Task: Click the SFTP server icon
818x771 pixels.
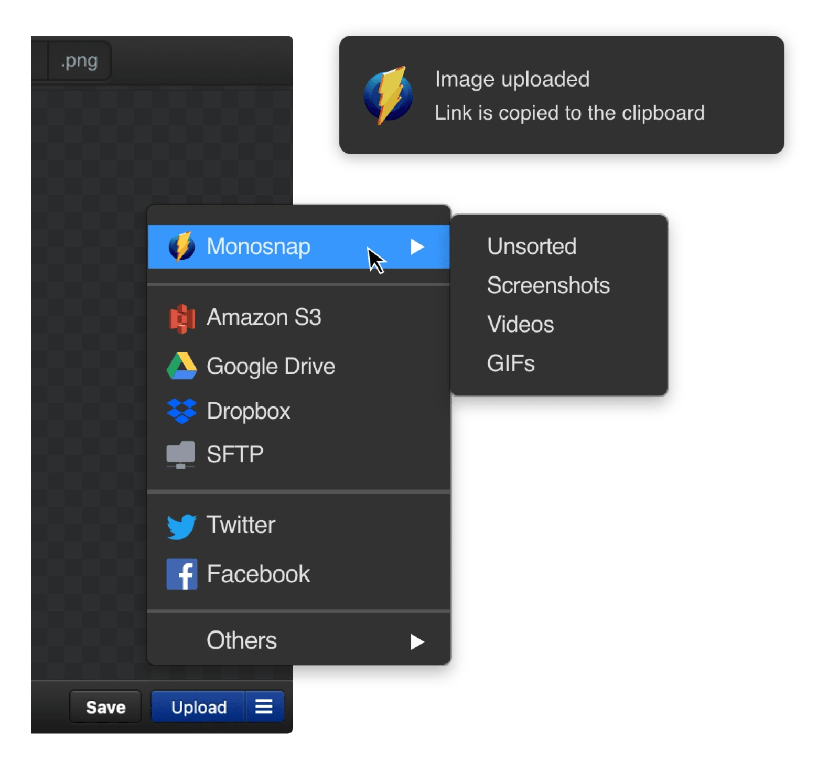Action: (x=182, y=453)
